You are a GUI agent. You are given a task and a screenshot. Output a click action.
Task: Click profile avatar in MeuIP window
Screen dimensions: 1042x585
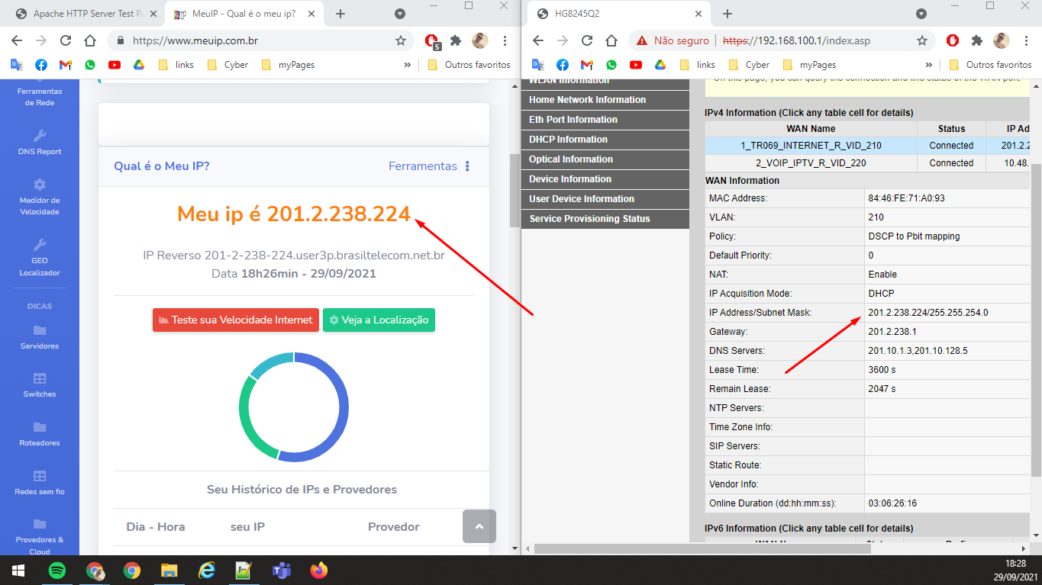coord(480,40)
